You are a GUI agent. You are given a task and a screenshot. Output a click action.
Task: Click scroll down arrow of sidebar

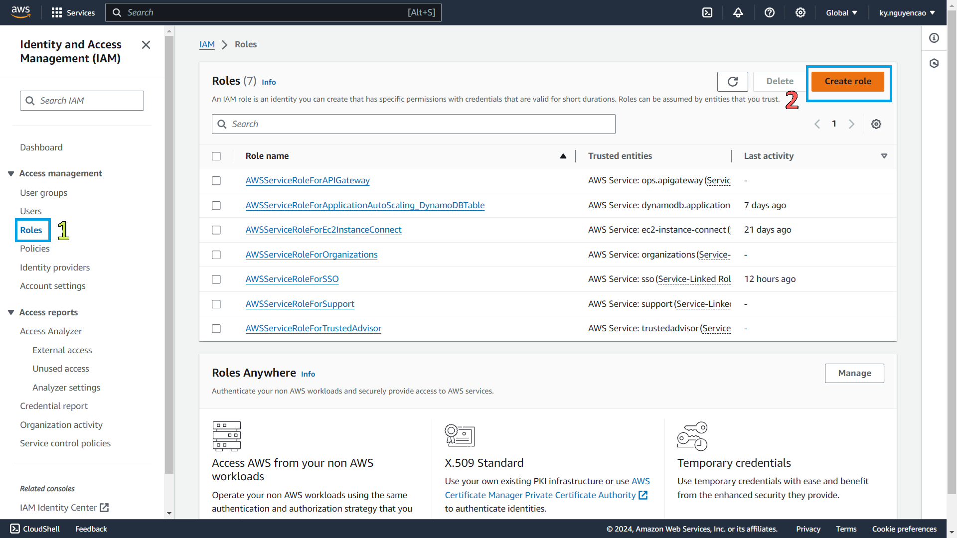[169, 513]
